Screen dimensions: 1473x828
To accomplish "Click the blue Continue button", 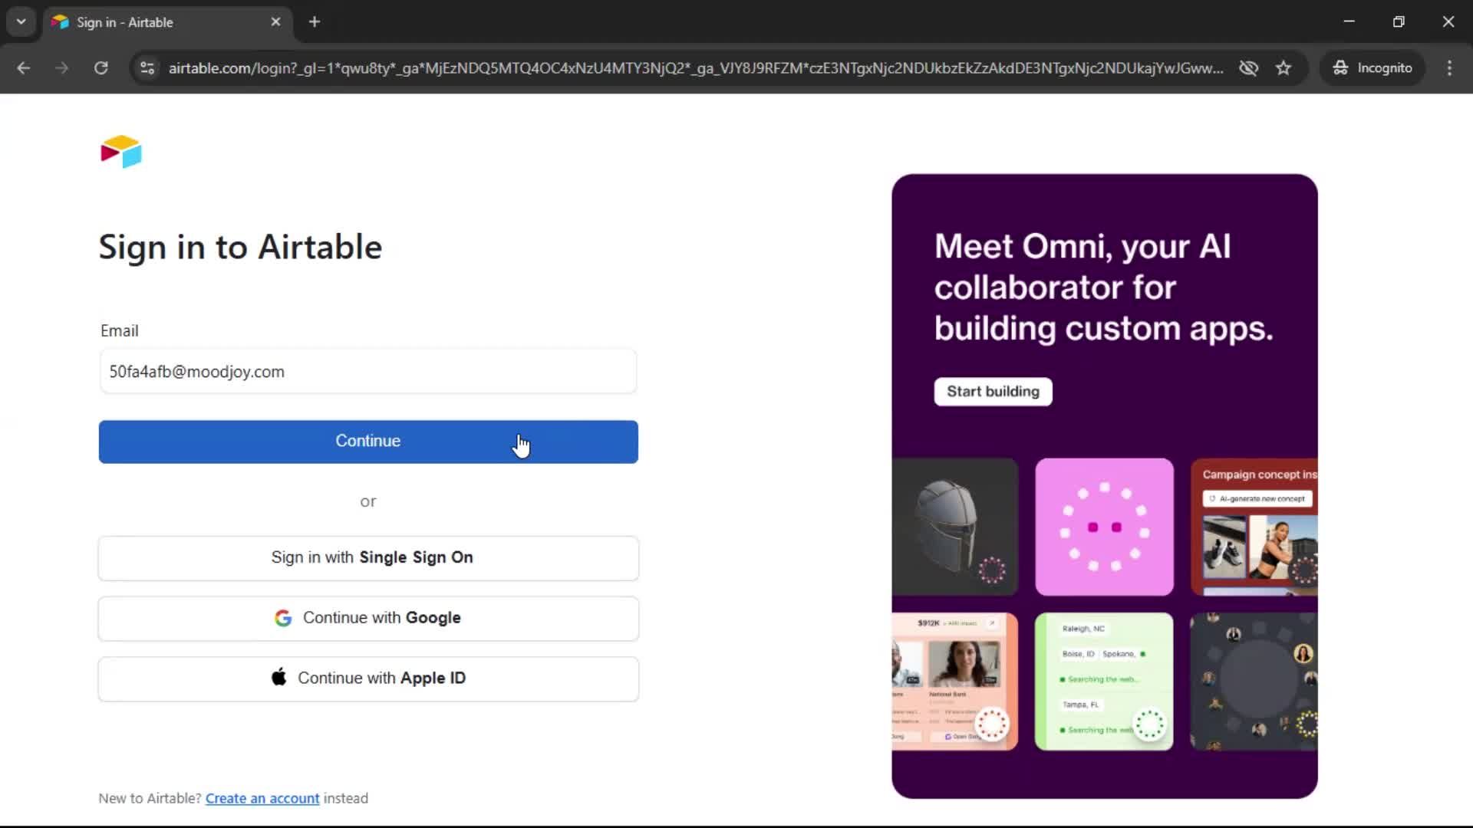I will 368,442.
